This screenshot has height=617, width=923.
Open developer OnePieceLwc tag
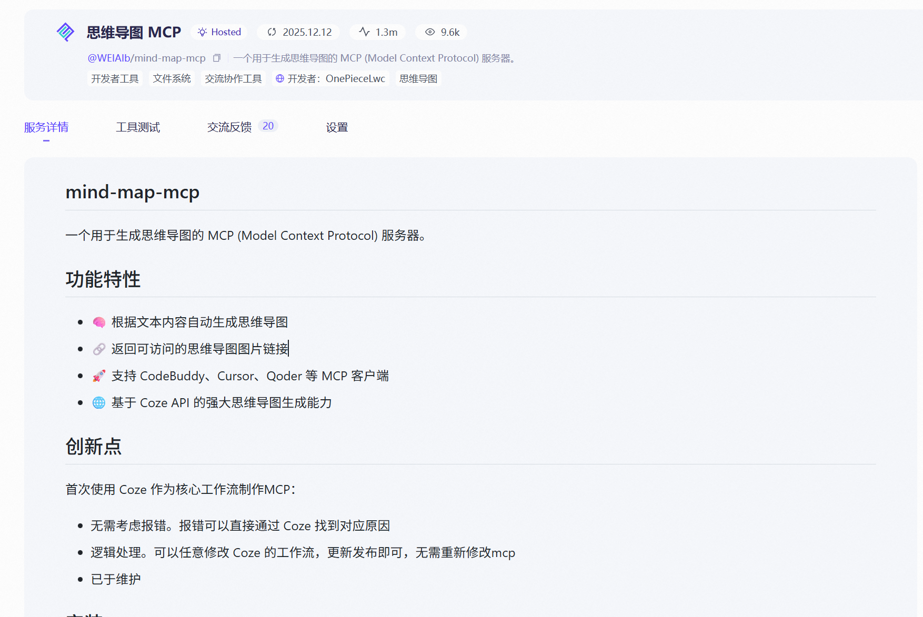tap(331, 78)
